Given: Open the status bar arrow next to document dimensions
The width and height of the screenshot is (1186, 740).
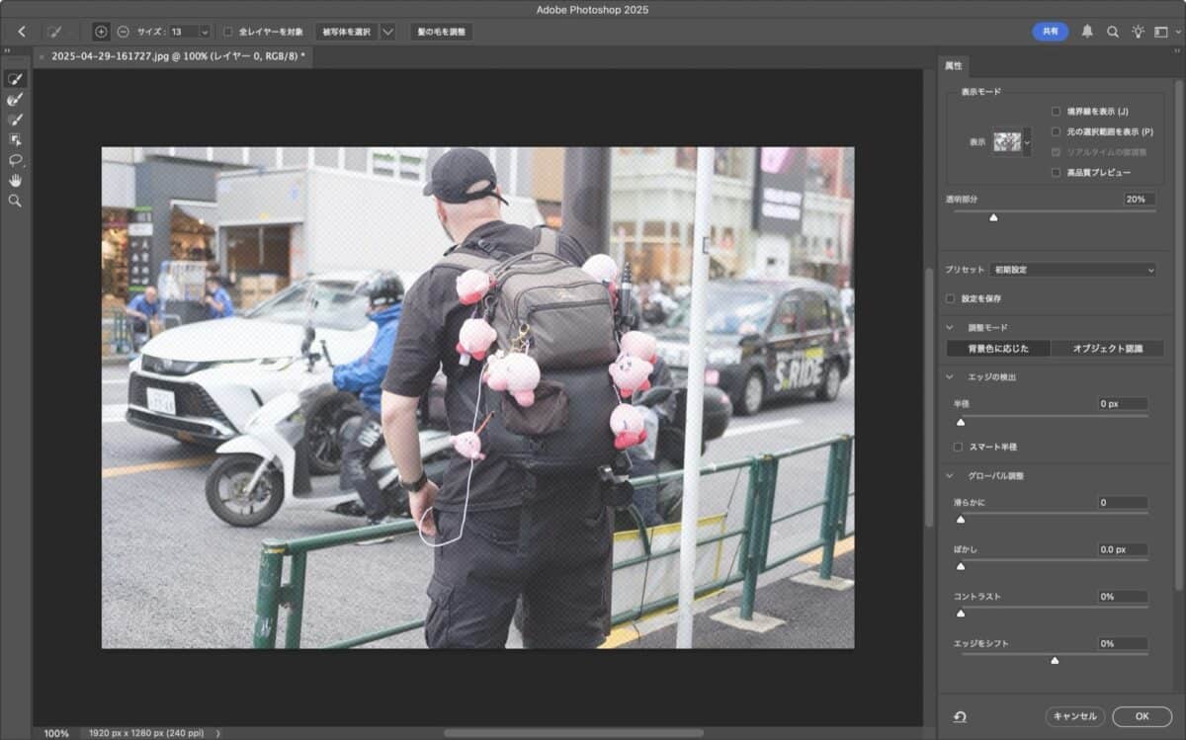Looking at the screenshot, I should tap(217, 733).
